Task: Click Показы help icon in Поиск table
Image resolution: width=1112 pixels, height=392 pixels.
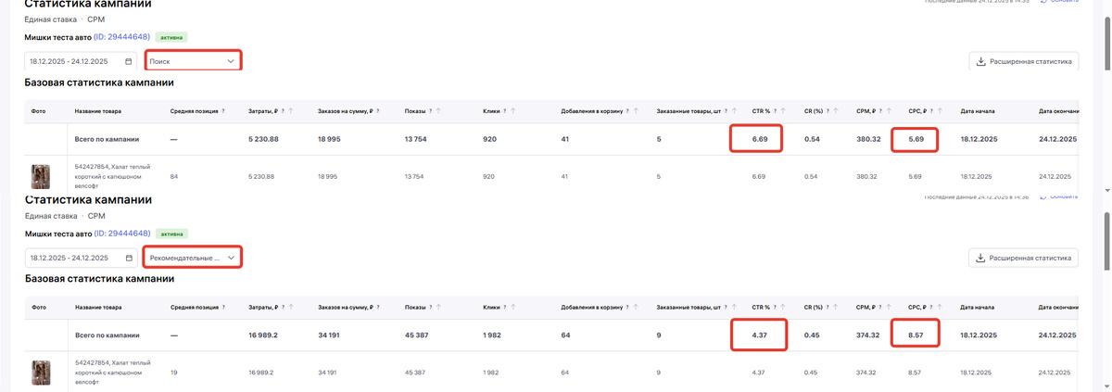Action: (x=429, y=110)
